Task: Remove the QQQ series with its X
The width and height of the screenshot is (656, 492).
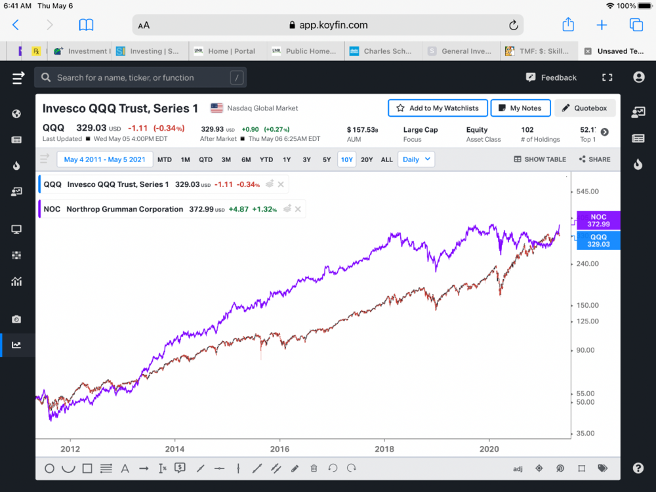Action: coord(281,184)
